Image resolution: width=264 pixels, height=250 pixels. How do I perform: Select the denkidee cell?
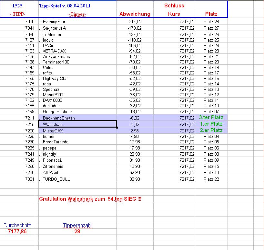pyautogui.click(x=77, y=106)
